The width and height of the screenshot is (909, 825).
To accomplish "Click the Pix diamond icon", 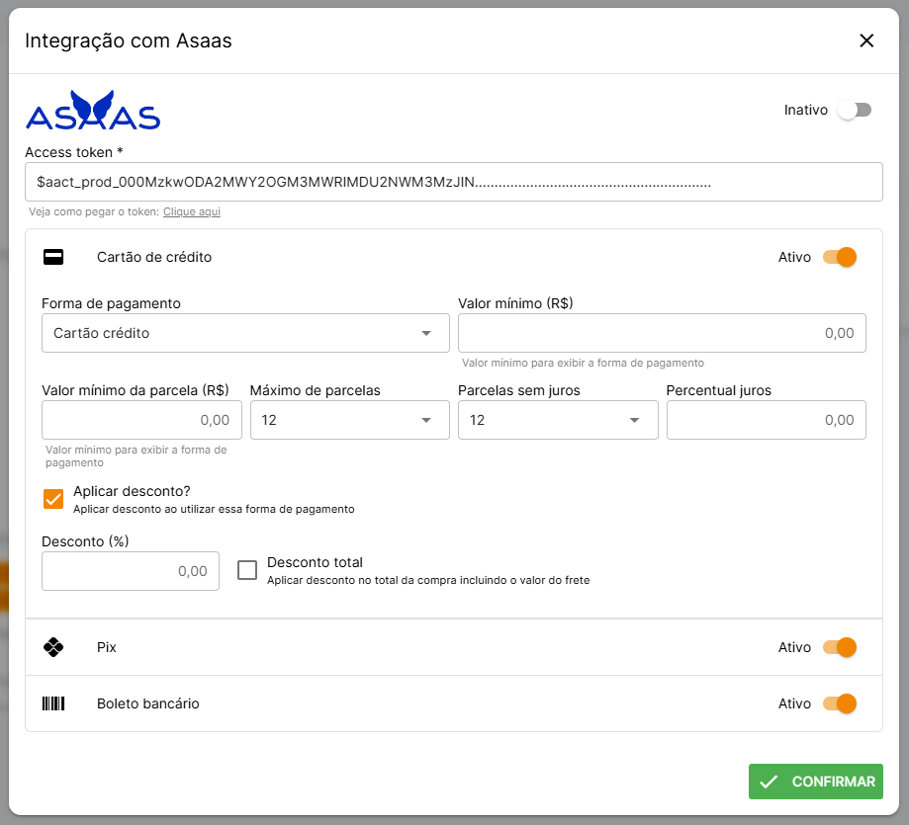I will 53,647.
